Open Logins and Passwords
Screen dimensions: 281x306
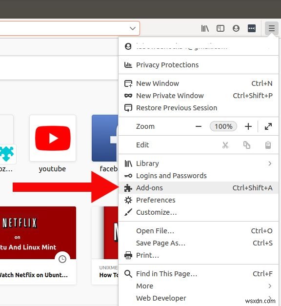(199, 176)
